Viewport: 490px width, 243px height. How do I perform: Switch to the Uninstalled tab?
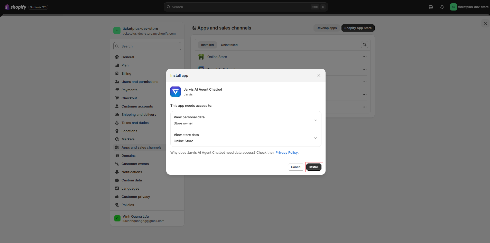pos(229,45)
